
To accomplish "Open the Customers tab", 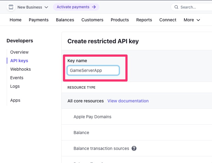I will tap(92, 20).
